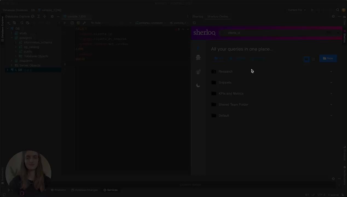Screen dimensions: 347x197
Task: Select pg_catalog in the tree
Action: (x=31, y=47)
